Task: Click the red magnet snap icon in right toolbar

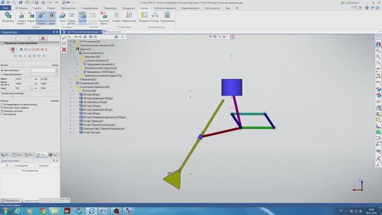Action: (378, 44)
